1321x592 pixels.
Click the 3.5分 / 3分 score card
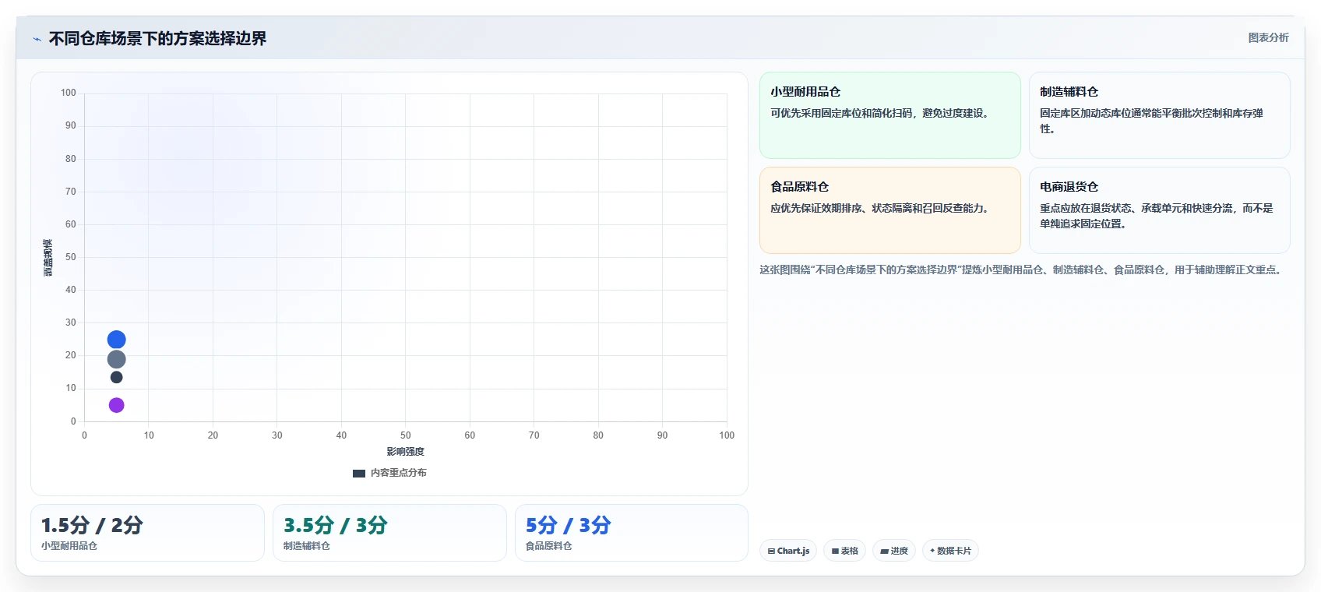coord(389,533)
